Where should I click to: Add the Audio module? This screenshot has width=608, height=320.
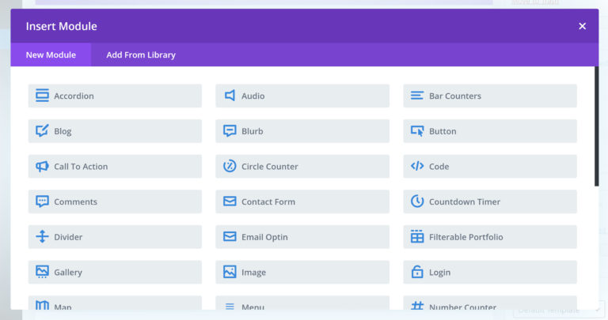(x=302, y=96)
